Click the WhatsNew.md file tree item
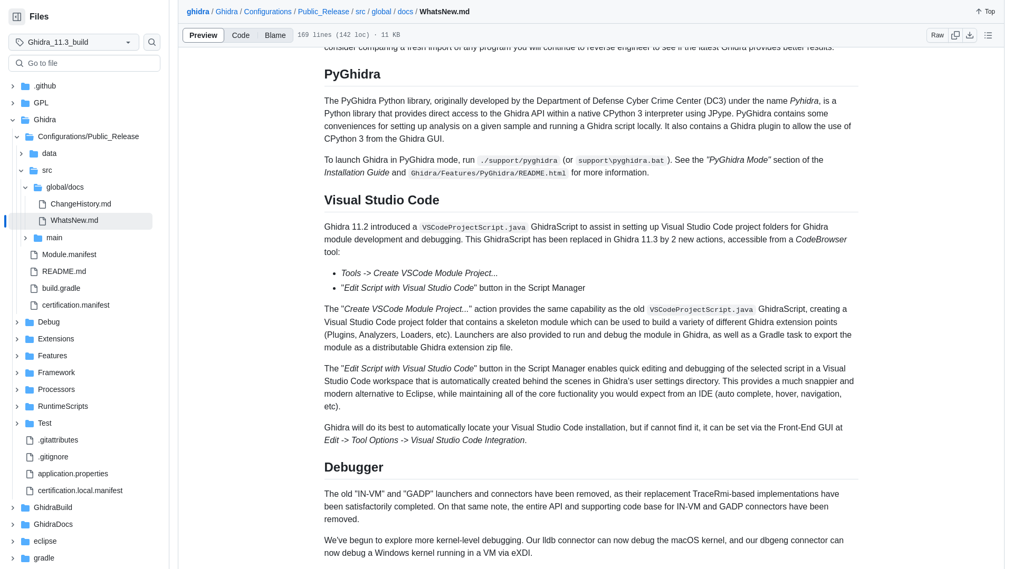 (x=75, y=220)
